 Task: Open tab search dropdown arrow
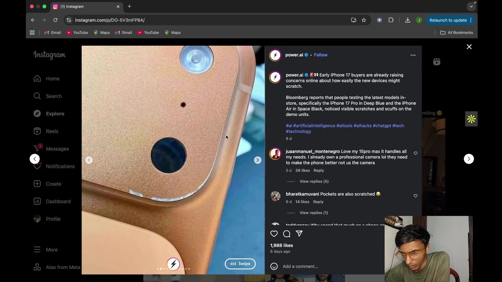tap(471, 6)
